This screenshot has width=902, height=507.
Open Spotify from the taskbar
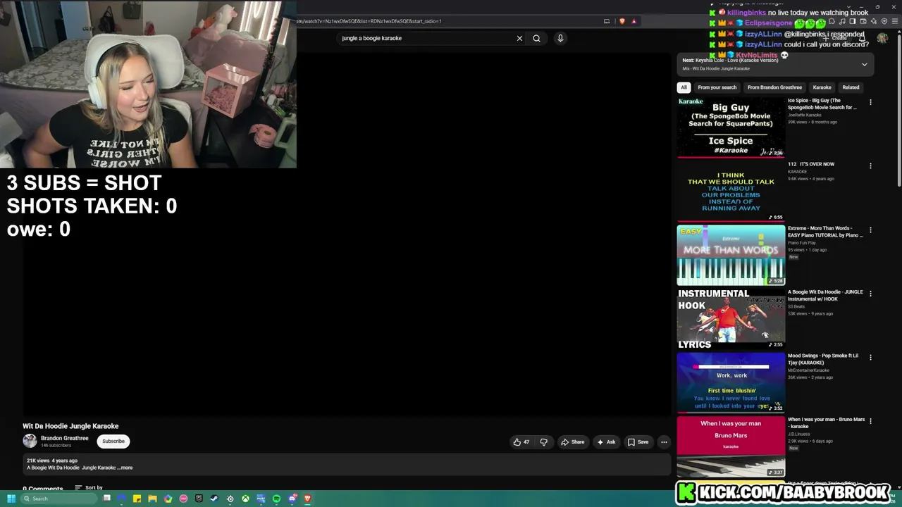(x=276, y=499)
